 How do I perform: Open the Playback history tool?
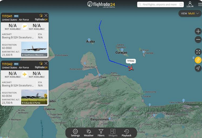tap(126, 133)
